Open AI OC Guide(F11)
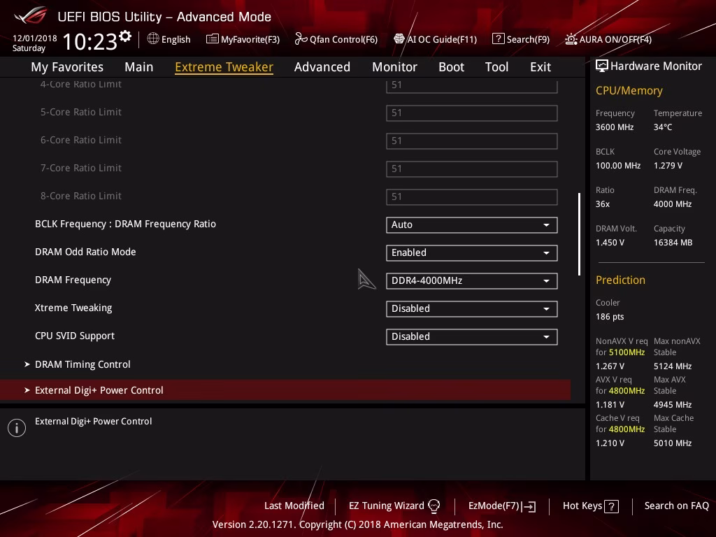 pyautogui.click(x=435, y=39)
